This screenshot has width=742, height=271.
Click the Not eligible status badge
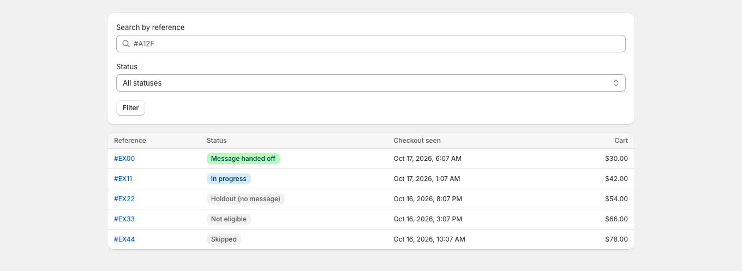click(x=229, y=219)
